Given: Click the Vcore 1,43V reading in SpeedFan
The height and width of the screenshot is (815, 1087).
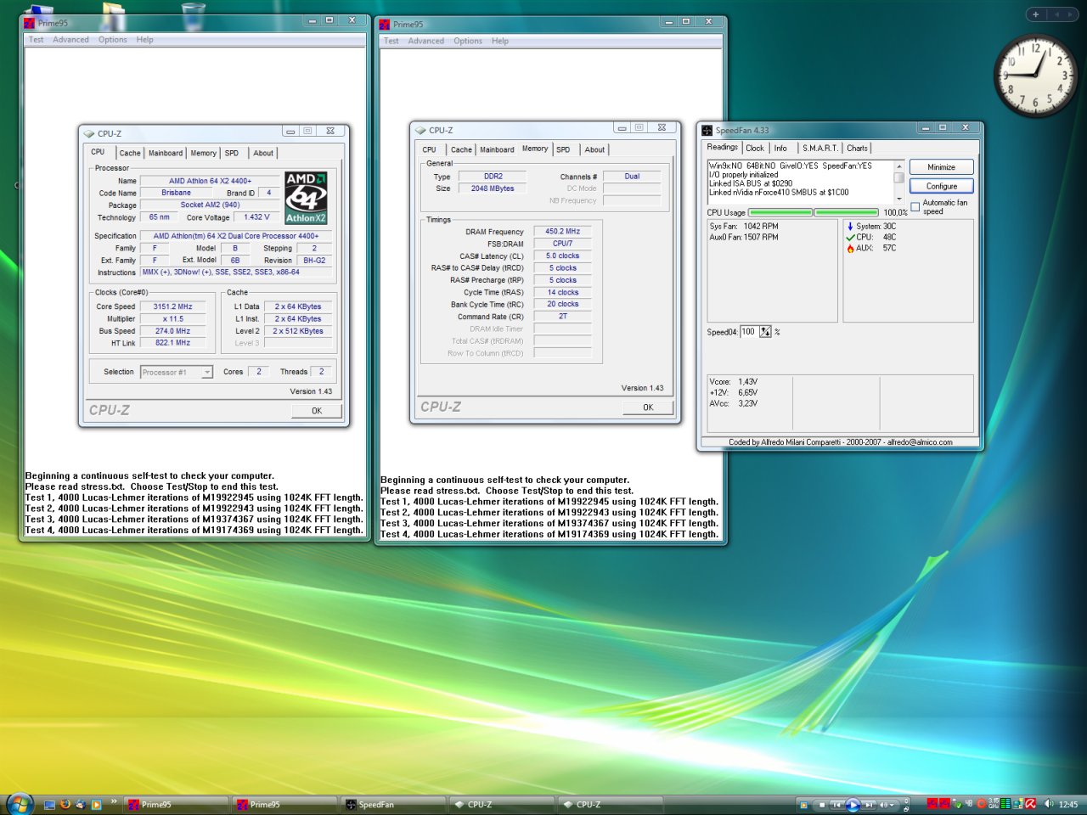Looking at the screenshot, I should (734, 382).
